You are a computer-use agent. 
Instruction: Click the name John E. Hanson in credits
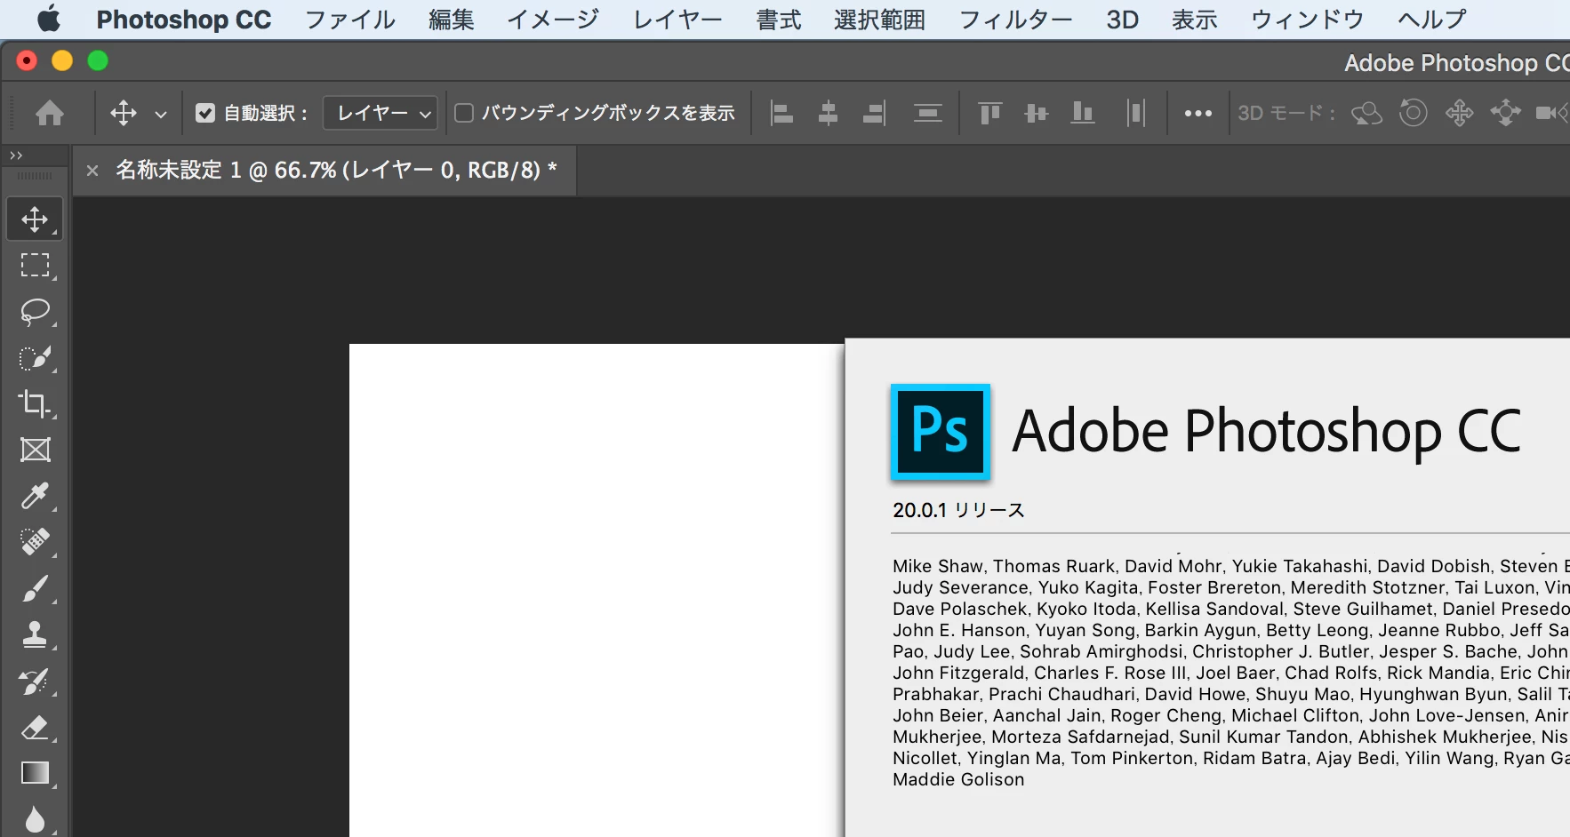pyautogui.click(x=958, y=630)
